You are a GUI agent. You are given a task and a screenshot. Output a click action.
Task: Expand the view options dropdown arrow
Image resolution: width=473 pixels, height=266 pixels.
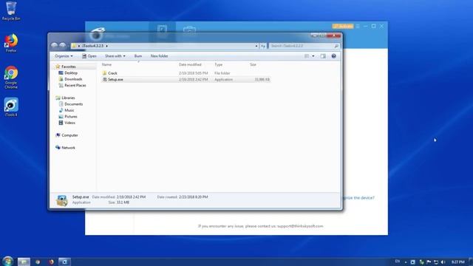pos(313,56)
